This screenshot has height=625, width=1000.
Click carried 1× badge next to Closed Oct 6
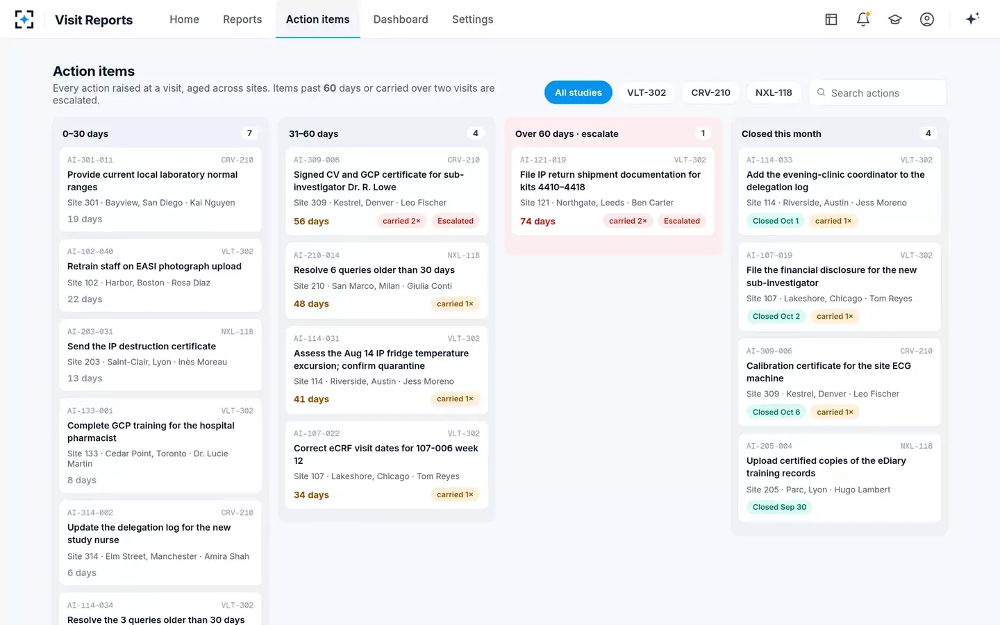835,412
